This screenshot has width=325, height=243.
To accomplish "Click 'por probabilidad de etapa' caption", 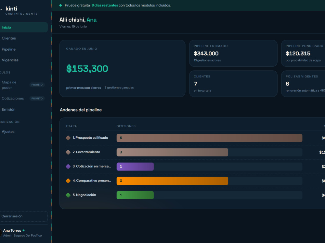I will click(303, 60).
